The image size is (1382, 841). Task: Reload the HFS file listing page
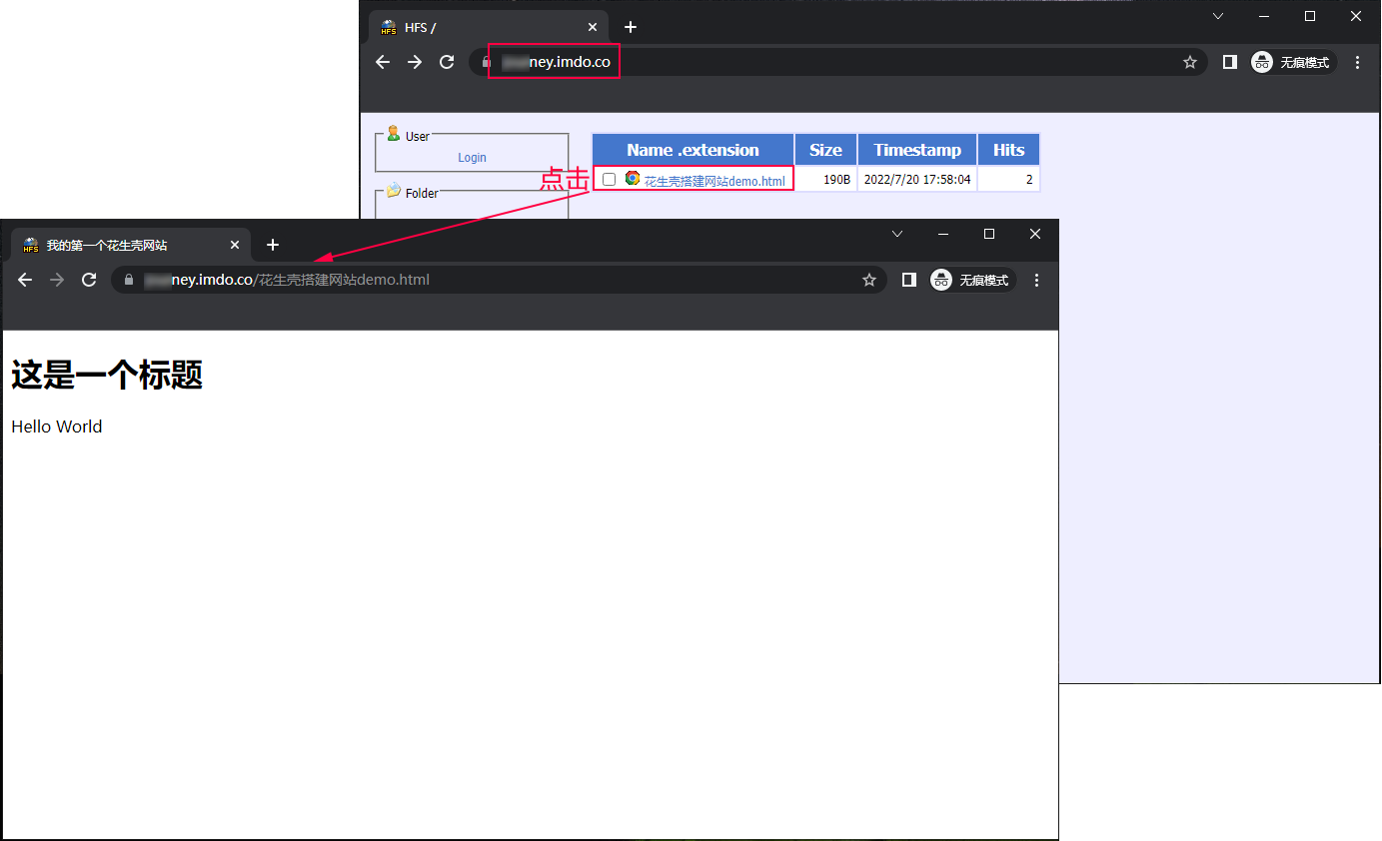tap(447, 62)
